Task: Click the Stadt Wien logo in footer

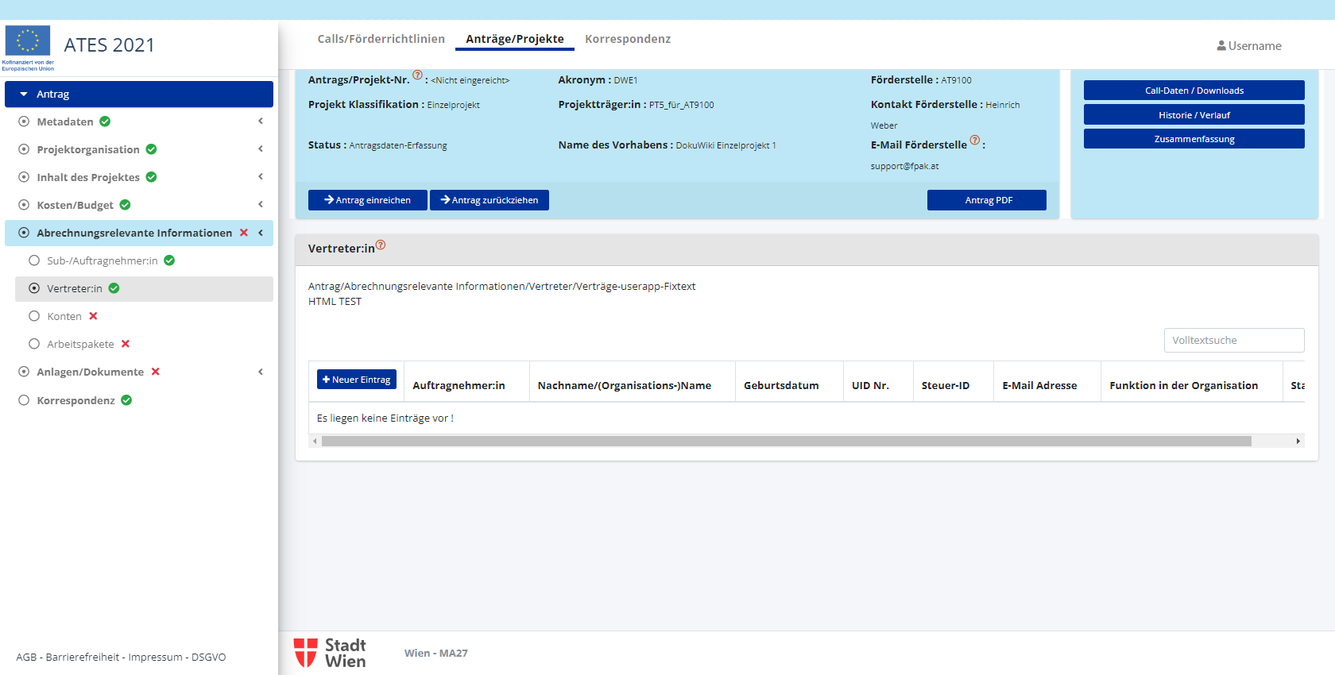Action: click(x=330, y=653)
